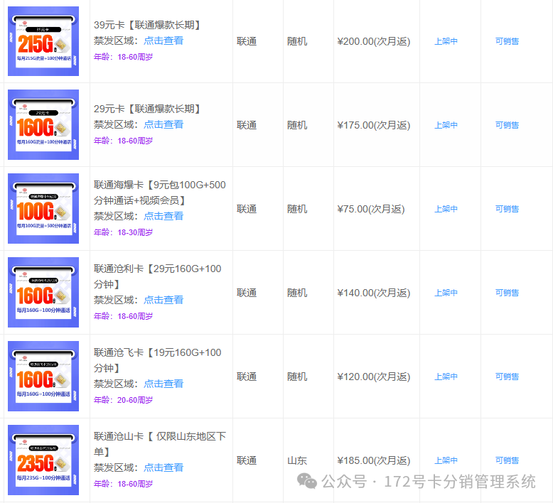Screen dimensions: 553x503
Task: Click price ¥175.00(次月返)
Action: tap(374, 125)
